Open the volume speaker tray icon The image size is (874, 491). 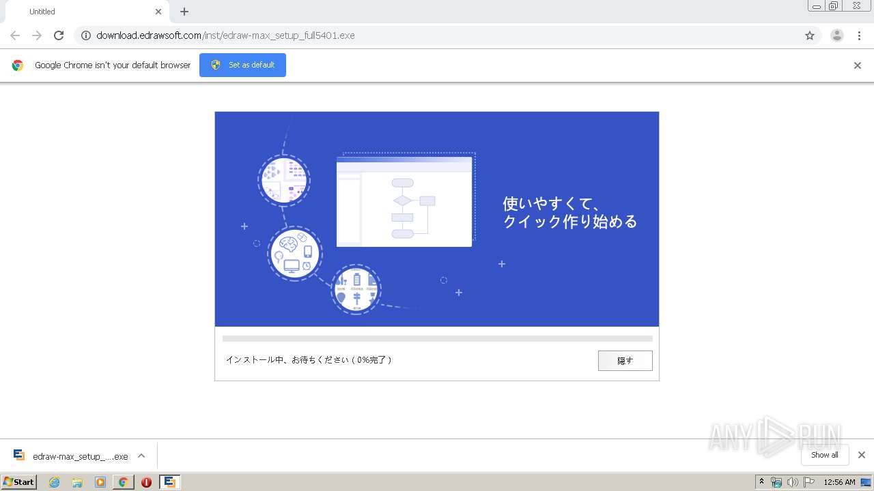pyautogui.click(x=792, y=482)
